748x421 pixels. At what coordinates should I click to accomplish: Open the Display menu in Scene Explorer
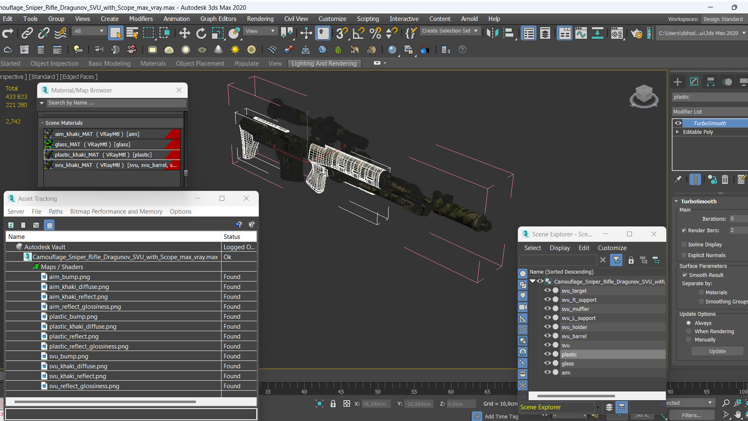pyautogui.click(x=559, y=248)
